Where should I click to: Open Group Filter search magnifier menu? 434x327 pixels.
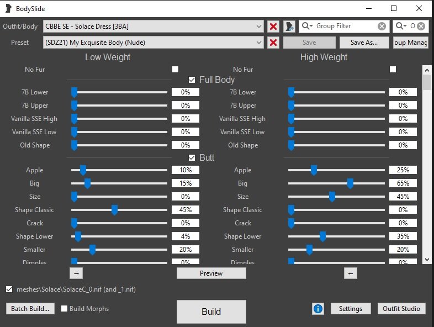click(307, 26)
